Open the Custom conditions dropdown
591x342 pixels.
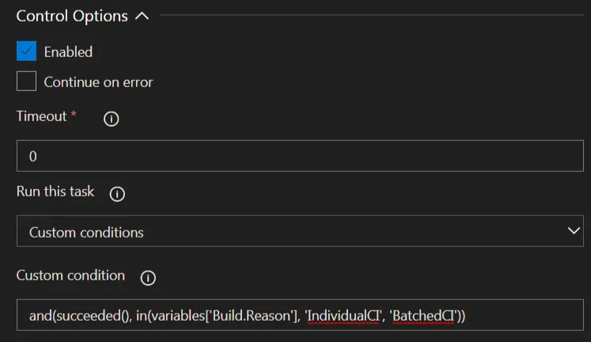pyautogui.click(x=300, y=231)
